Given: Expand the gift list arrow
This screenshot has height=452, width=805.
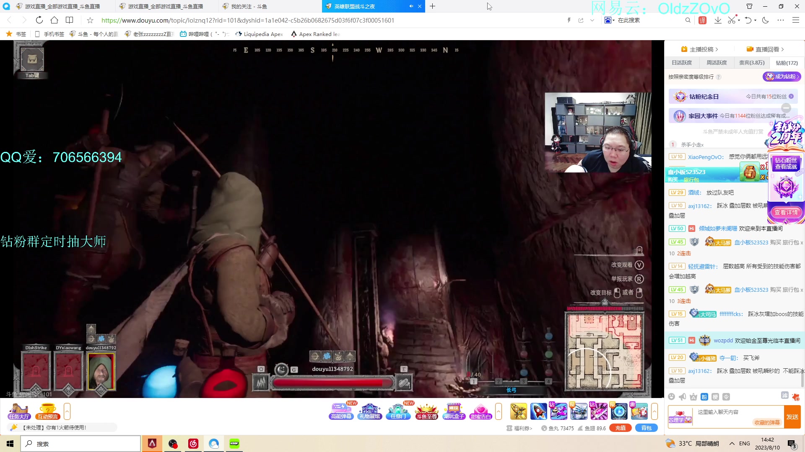Looking at the screenshot, I should [654, 411].
